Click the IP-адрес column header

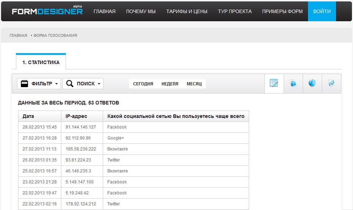pos(76,116)
